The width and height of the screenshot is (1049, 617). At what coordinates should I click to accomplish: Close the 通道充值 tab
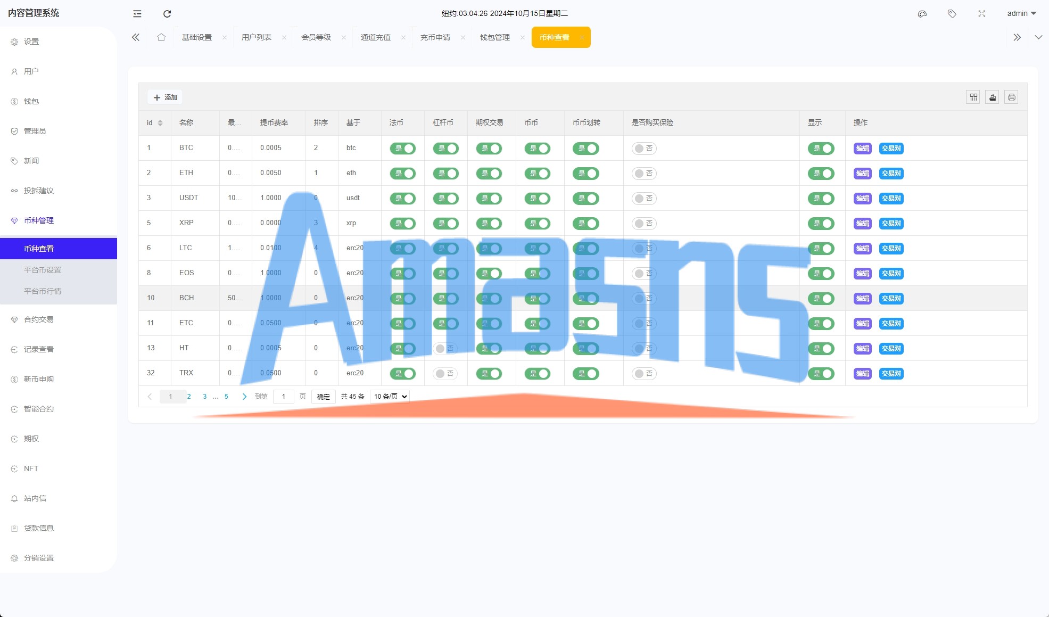pyautogui.click(x=403, y=37)
